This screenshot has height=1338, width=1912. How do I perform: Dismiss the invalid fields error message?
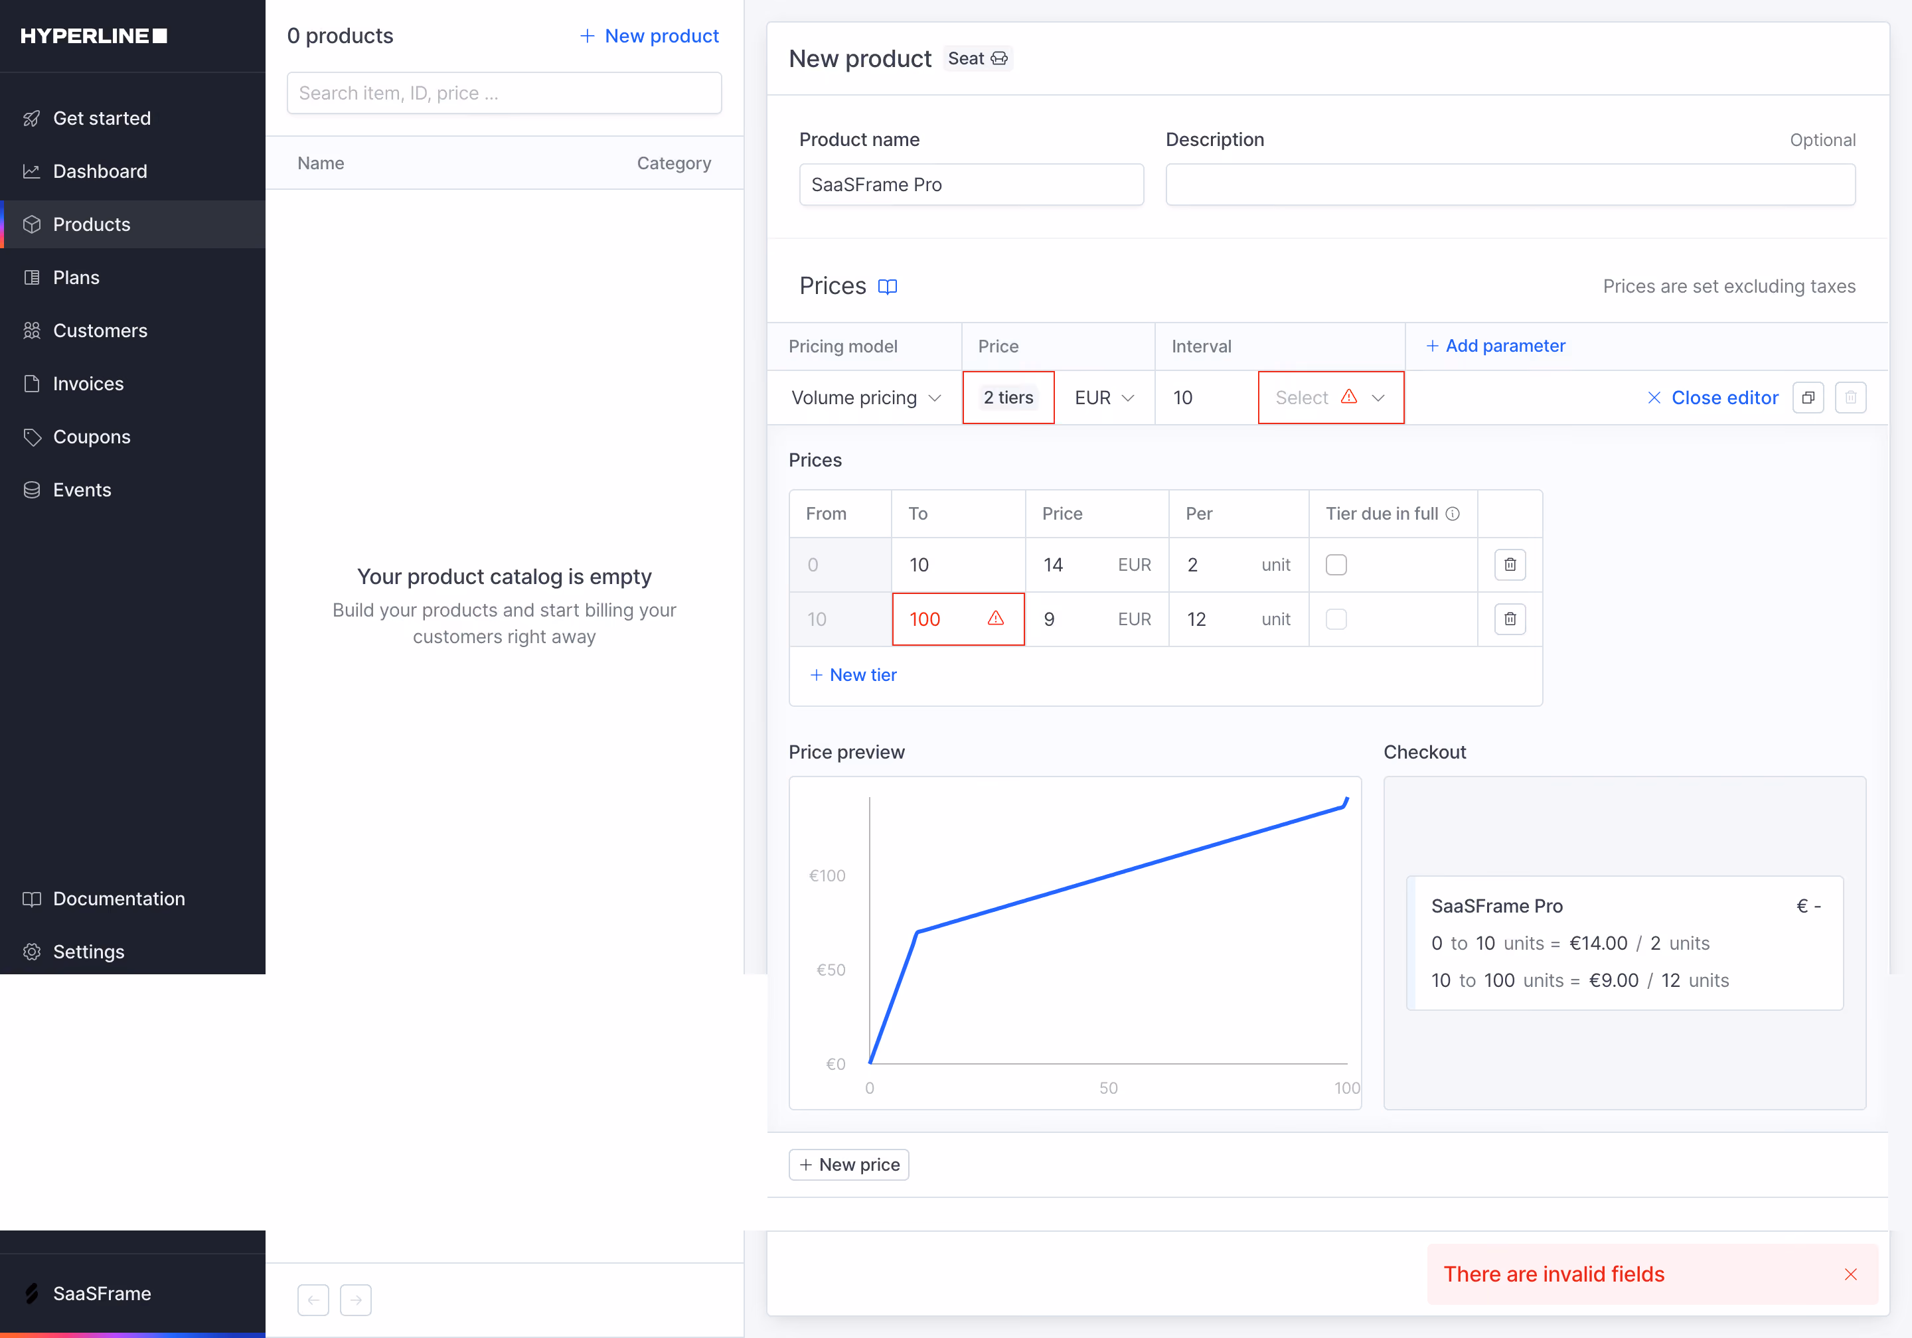point(1850,1274)
